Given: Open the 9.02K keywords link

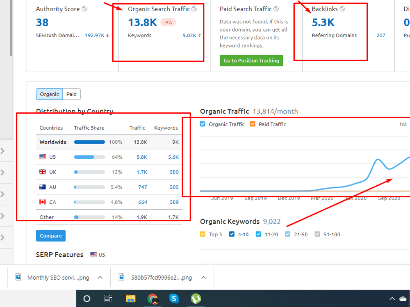Looking at the screenshot, I should coord(189,35).
